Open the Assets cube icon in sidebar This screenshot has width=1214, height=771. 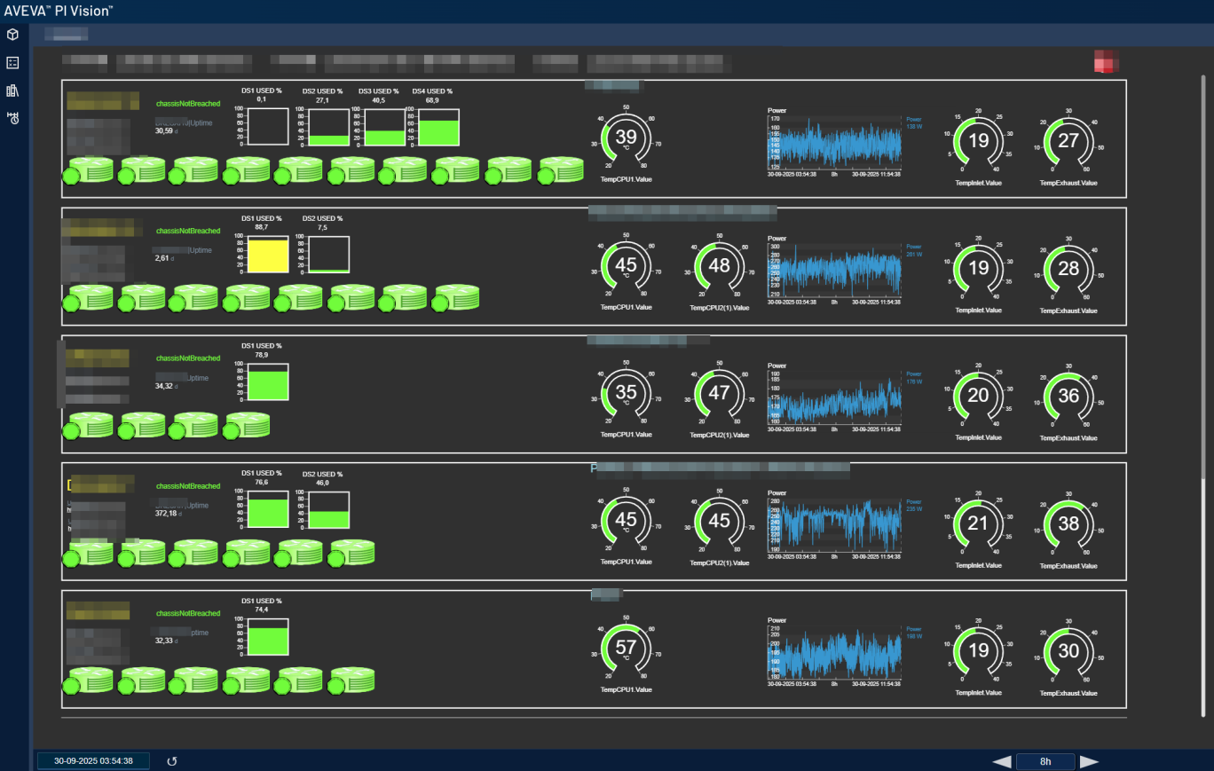[12, 35]
